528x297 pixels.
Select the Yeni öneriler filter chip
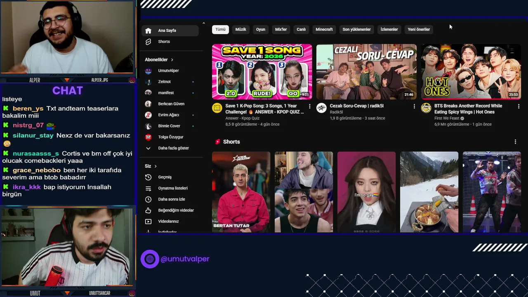[x=419, y=29]
